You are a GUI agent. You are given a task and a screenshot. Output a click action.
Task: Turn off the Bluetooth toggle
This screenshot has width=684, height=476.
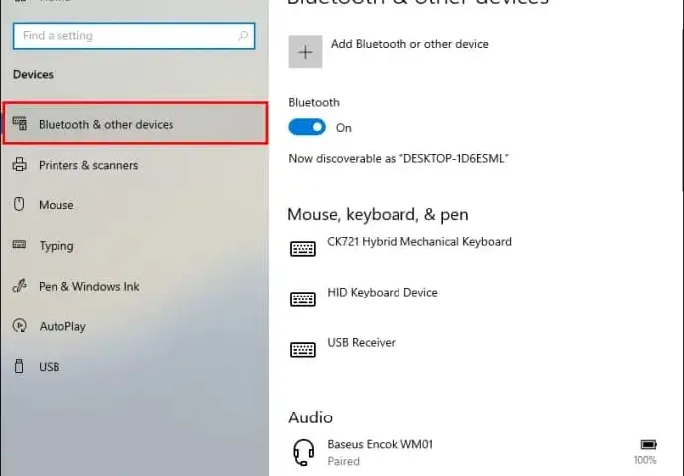tap(307, 127)
